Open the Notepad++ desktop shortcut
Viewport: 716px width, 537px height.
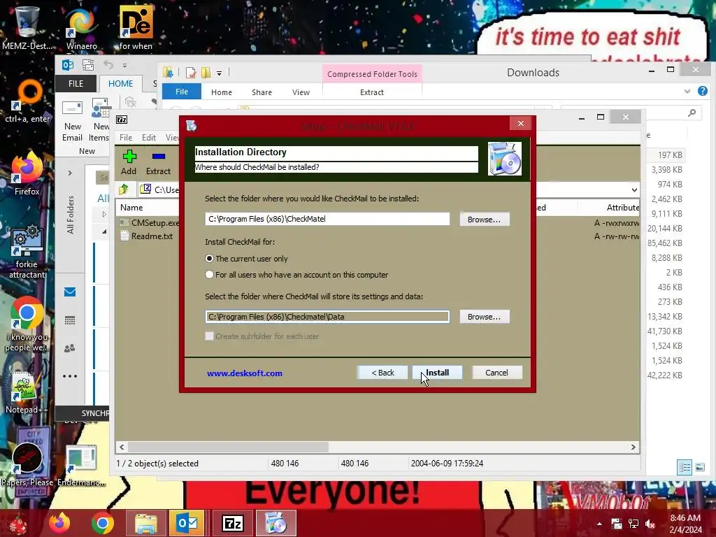[x=27, y=393]
